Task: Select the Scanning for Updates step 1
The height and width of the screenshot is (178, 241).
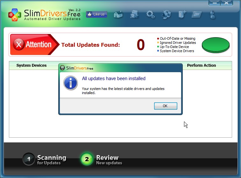Action: point(45,159)
